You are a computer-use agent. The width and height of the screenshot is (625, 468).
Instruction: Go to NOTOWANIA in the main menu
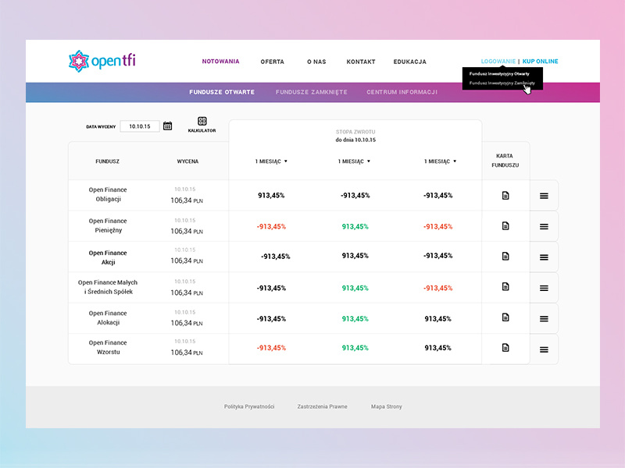[x=220, y=62]
